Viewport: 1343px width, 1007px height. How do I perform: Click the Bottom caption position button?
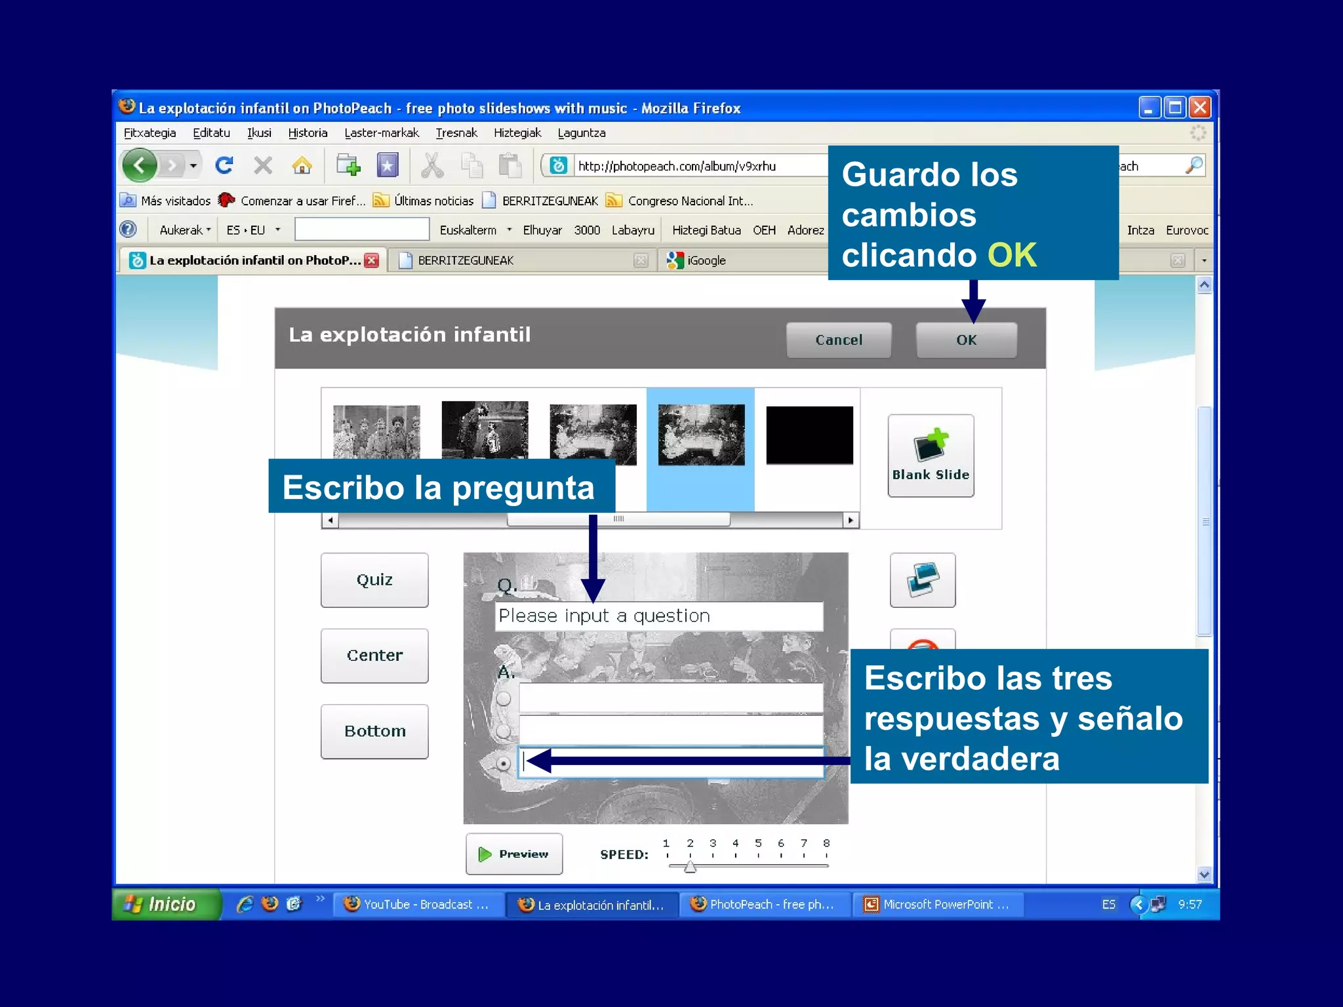click(374, 731)
